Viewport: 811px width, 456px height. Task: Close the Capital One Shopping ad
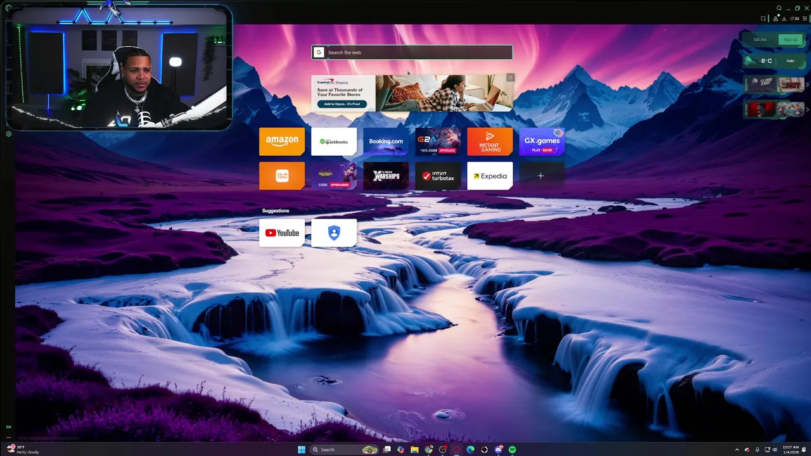(510, 78)
